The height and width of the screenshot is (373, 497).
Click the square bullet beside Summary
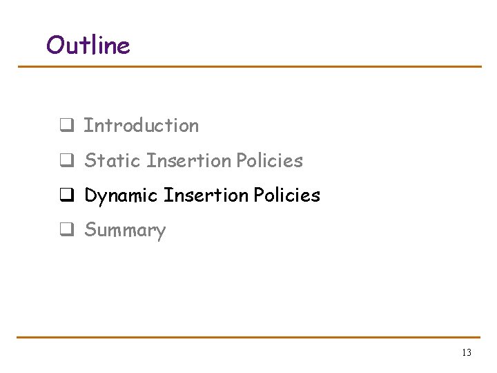pyautogui.click(x=66, y=231)
